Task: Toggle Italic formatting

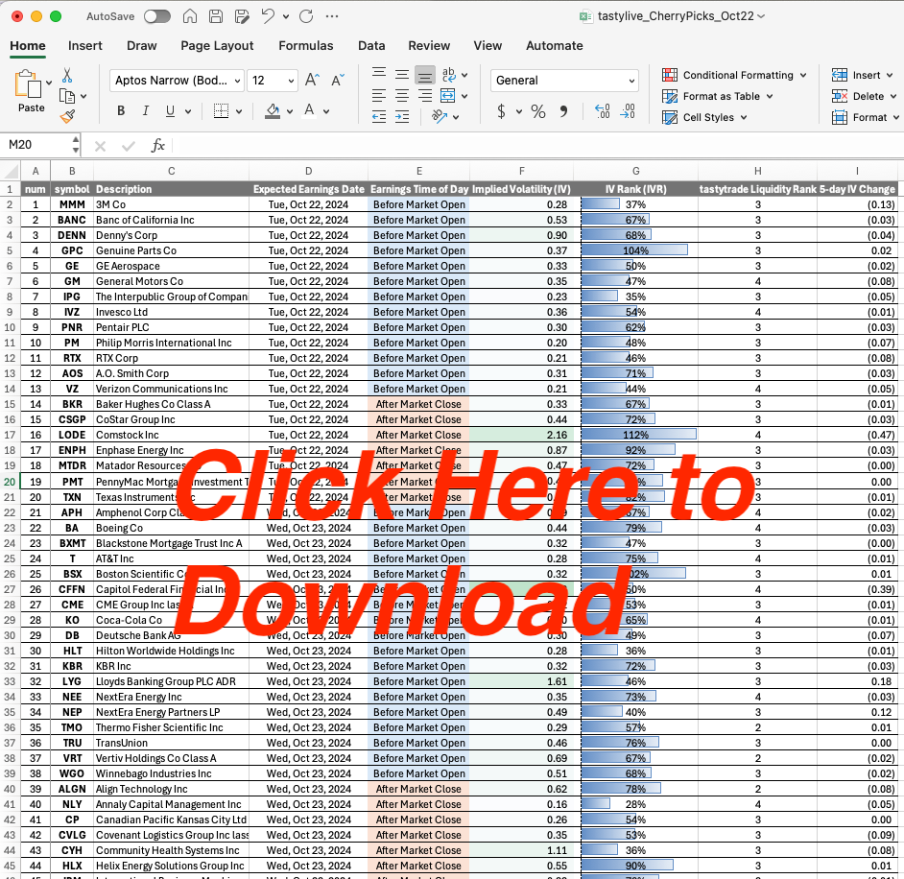Action: pyautogui.click(x=146, y=110)
